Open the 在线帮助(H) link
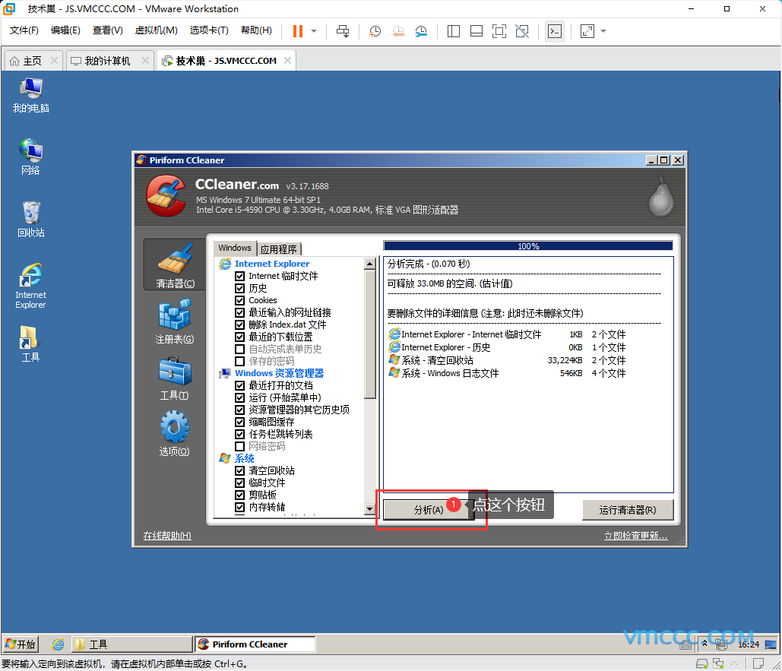The width and height of the screenshot is (782, 671). (x=167, y=536)
